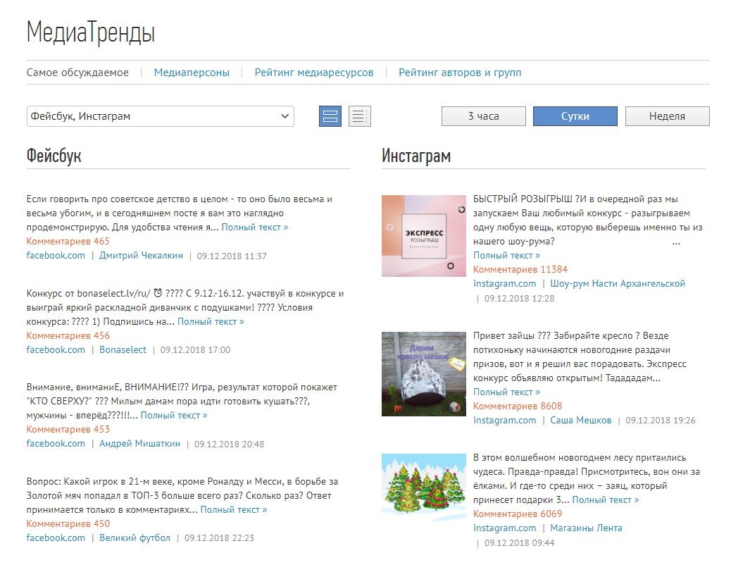Open full text of советское детство post
The height and width of the screenshot is (565, 750).
coord(255,228)
